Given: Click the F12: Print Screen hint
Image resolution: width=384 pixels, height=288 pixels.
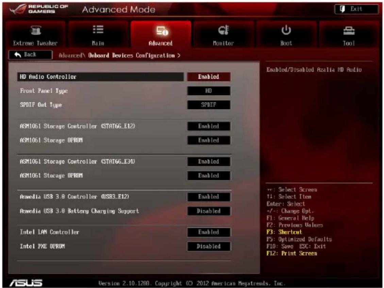Looking at the screenshot, I should click(292, 253).
